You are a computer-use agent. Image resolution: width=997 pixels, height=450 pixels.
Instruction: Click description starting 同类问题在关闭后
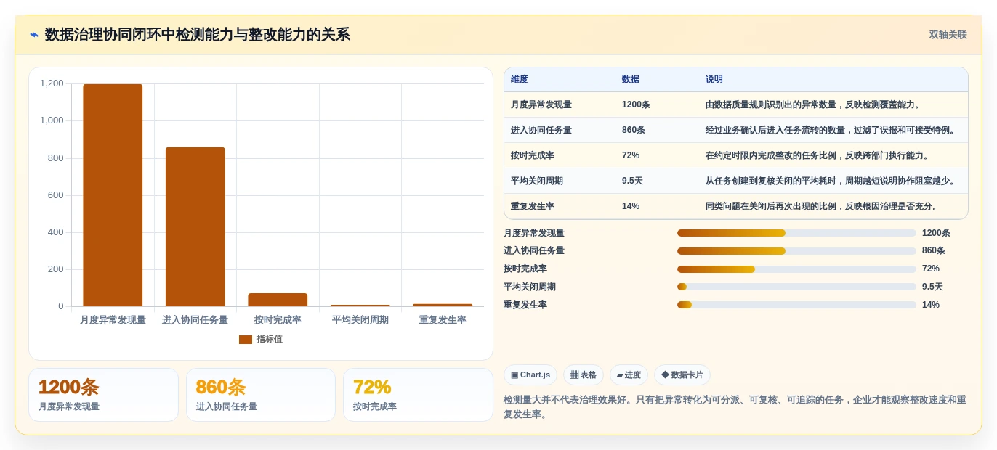pyautogui.click(x=823, y=206)
